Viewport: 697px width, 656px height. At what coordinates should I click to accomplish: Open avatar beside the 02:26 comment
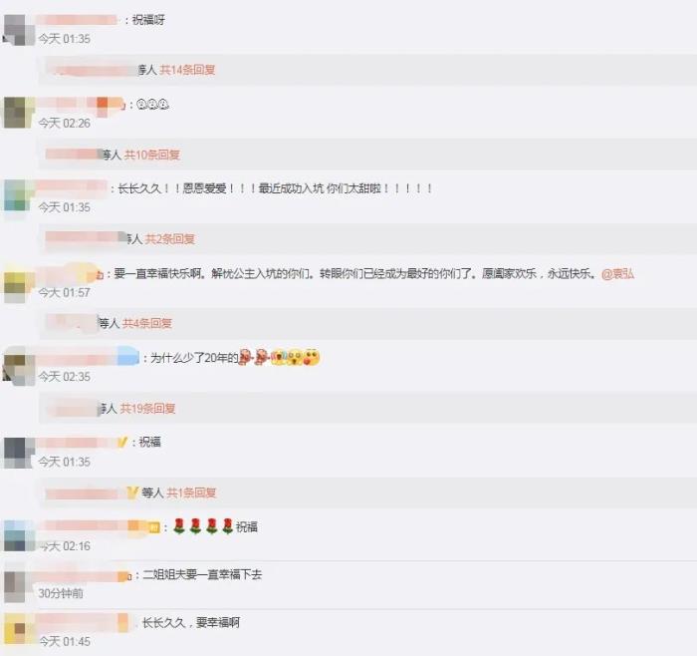coord(19,113)
